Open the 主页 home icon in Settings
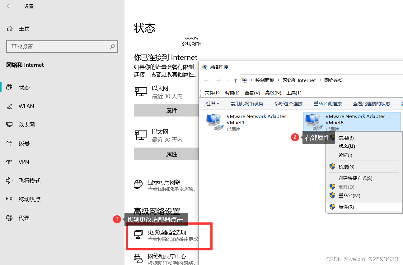 pos(10,29)
